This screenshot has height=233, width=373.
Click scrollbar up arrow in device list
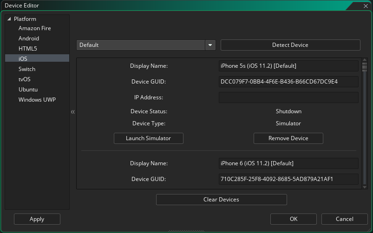coord(365,60)
